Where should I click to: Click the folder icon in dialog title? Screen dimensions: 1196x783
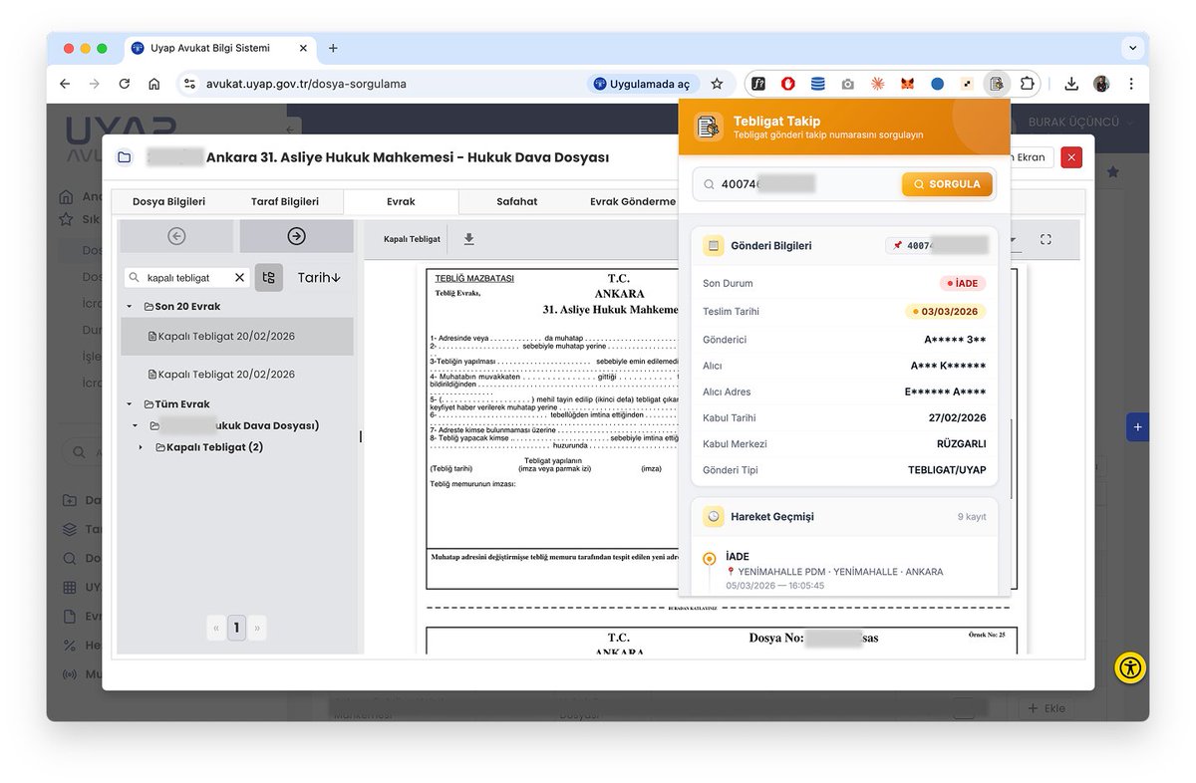point(125,157)
